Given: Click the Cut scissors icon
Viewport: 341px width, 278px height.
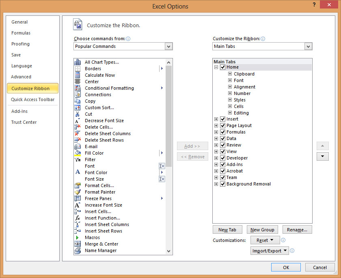Looking at the screenshot, I should 78,114.
